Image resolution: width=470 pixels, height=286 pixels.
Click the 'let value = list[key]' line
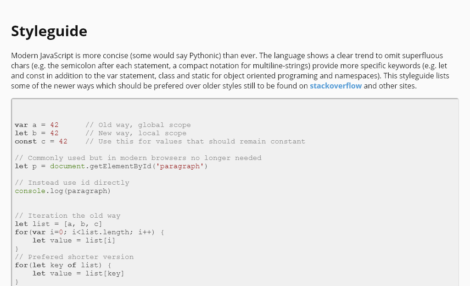(78, 274)
